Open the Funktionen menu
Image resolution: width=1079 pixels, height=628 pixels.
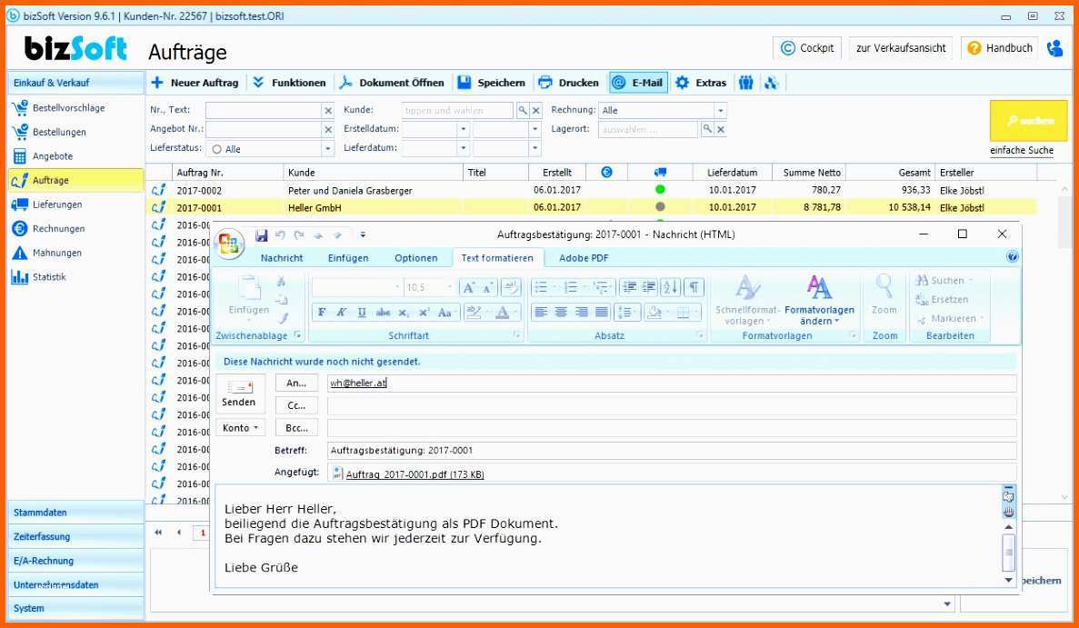(x=290, y=83)
